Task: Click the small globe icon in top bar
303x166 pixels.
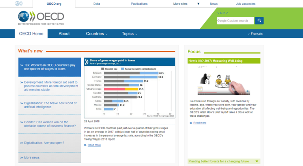Action: coord(19,4)
